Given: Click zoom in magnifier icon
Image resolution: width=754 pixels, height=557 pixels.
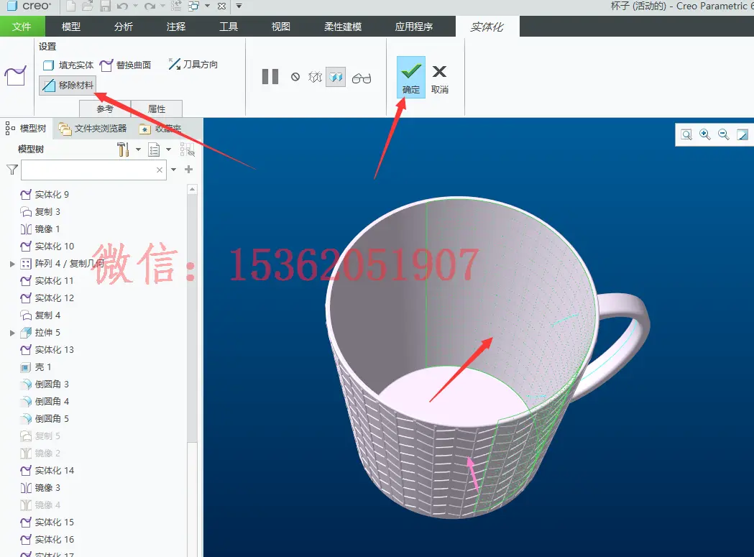Looking at the screenshot, I should [705, 134].
